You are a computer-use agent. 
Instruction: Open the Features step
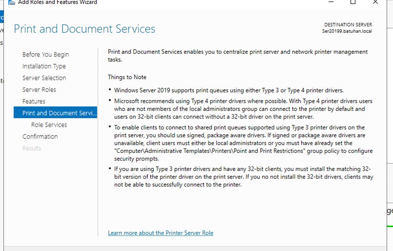click(x=34, y=101)
